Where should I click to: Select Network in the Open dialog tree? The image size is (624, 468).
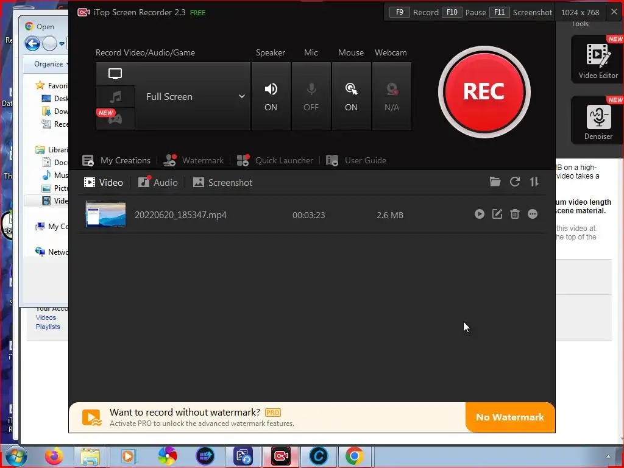click(52, 252)
